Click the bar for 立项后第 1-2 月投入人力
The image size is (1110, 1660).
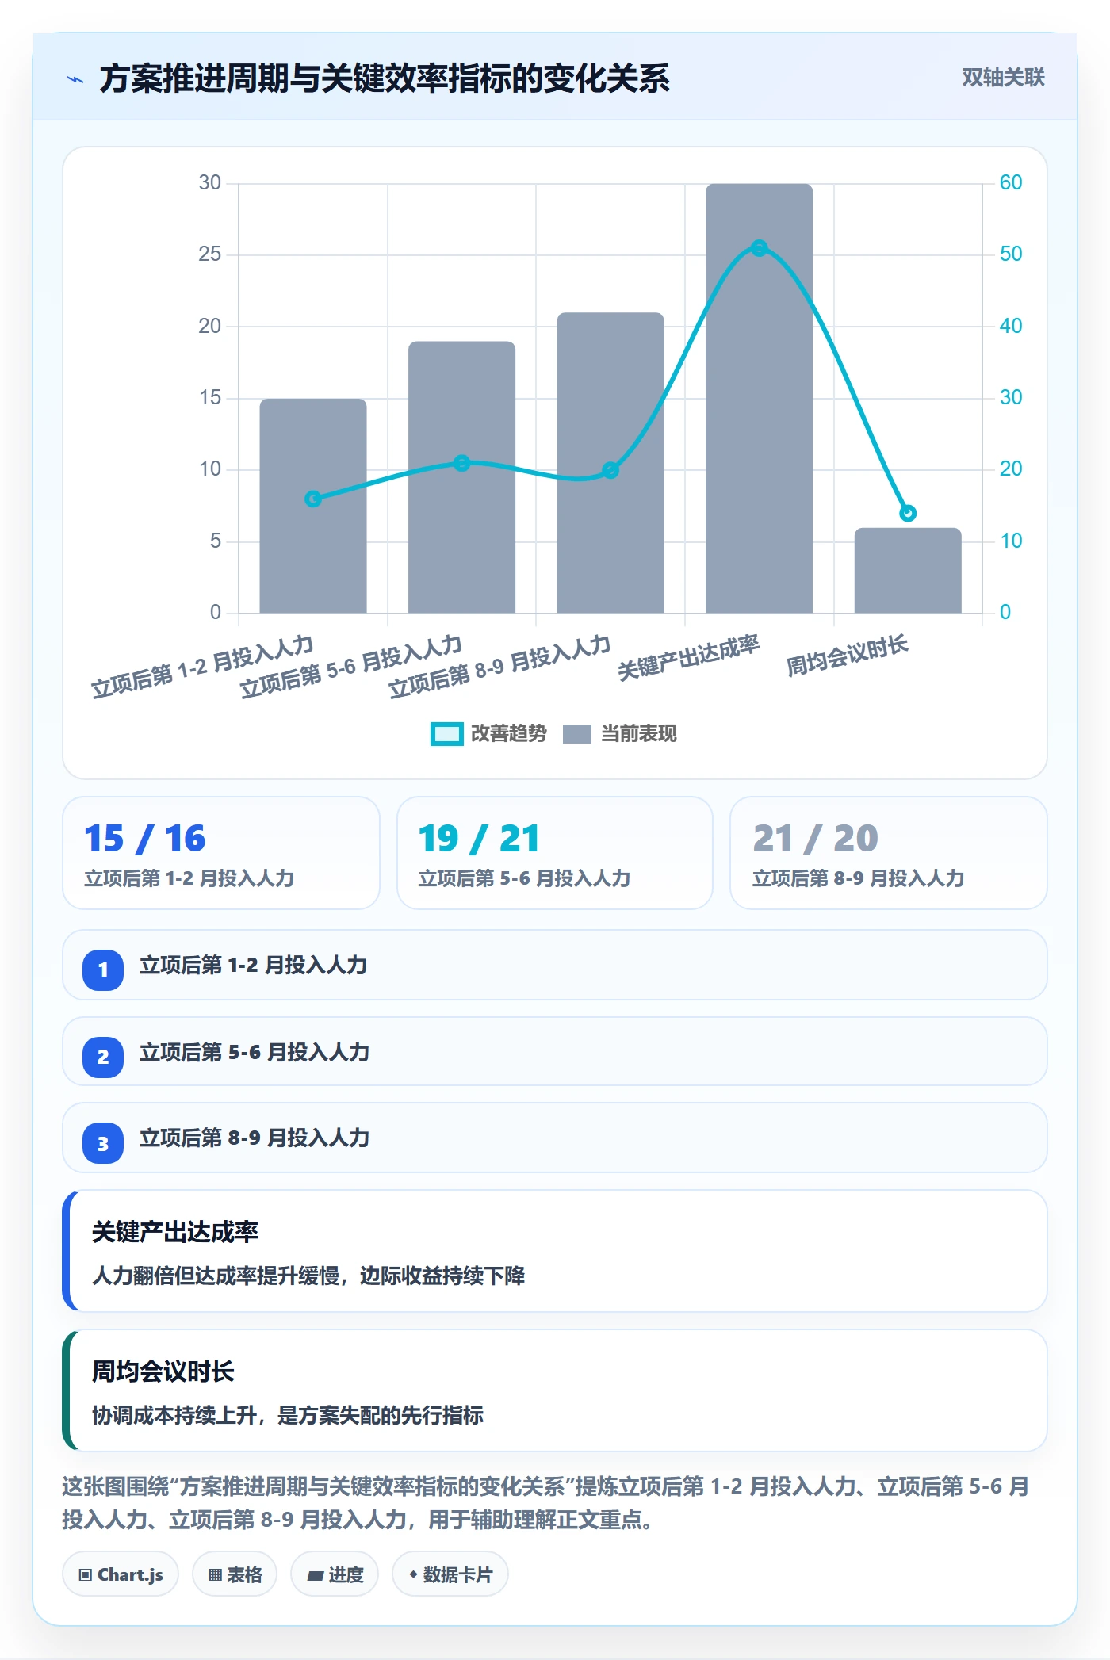[313, 506]
